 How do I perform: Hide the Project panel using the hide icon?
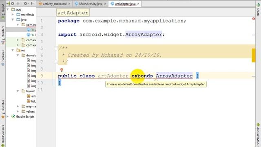point(33,4)
